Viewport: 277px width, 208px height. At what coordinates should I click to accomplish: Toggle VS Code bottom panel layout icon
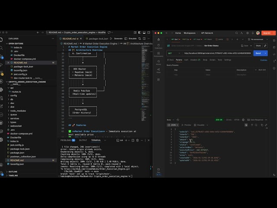pyautogui.click(x=144, y=32)
